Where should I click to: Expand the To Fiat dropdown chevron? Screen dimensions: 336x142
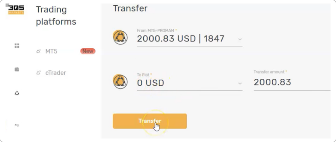pos(240,83)
